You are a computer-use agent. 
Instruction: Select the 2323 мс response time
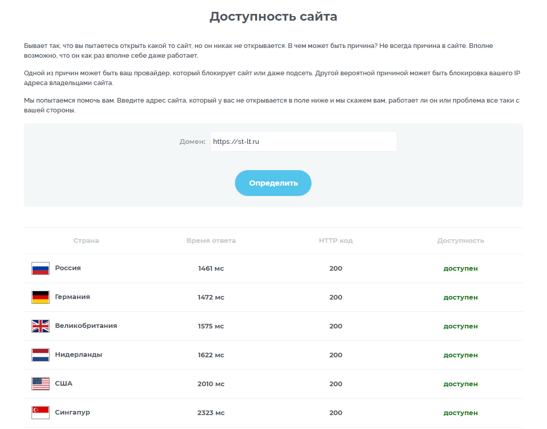click(211, 413)
